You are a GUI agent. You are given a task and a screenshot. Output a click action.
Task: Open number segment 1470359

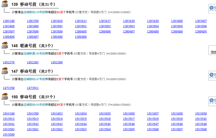tap(9, 88)
